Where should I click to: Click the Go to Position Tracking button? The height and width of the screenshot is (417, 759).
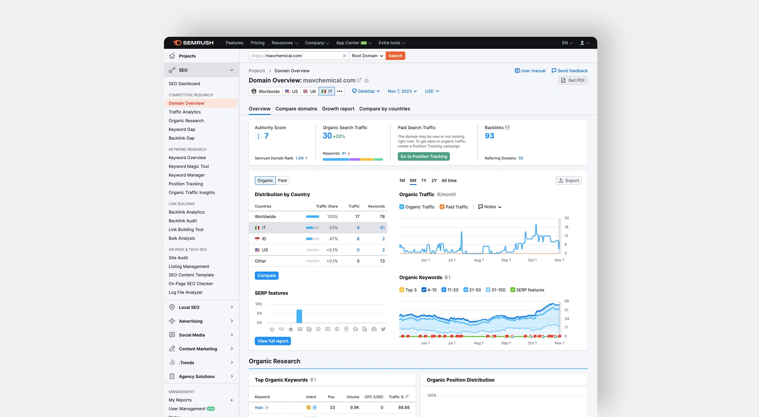click(x=424, y=157)
